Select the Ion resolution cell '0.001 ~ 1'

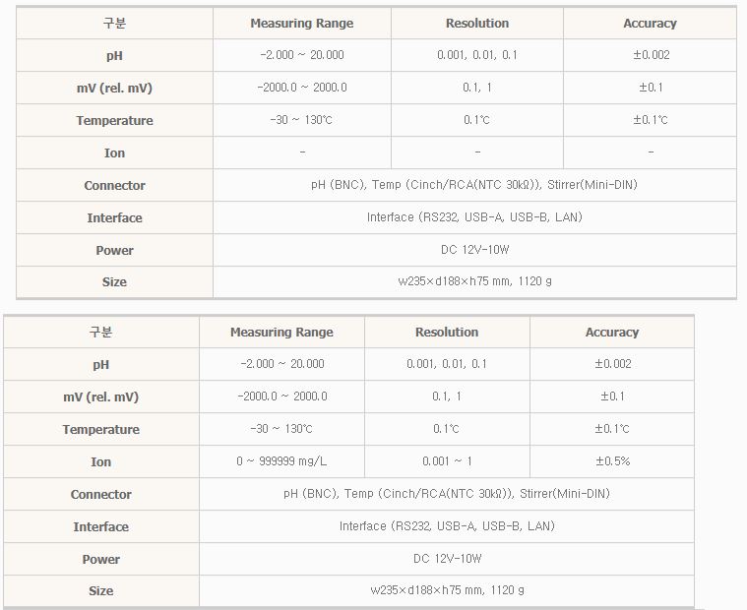(x=447, y=461)
